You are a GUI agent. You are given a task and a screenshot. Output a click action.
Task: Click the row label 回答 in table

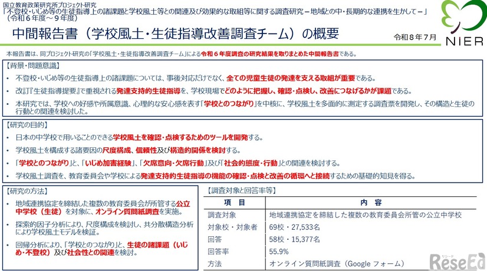tap(215, 239)
